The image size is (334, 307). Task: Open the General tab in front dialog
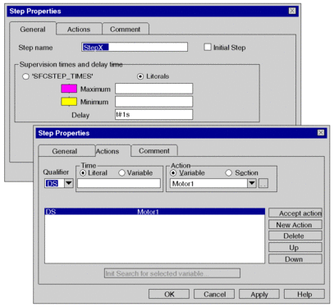pos(65,151)
